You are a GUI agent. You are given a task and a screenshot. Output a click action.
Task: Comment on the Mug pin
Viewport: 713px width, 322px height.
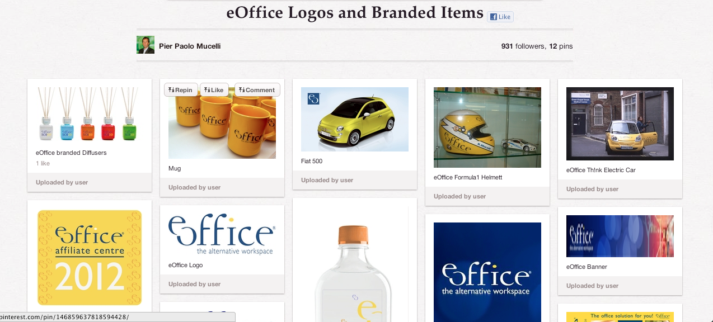(x=257, y=89)
